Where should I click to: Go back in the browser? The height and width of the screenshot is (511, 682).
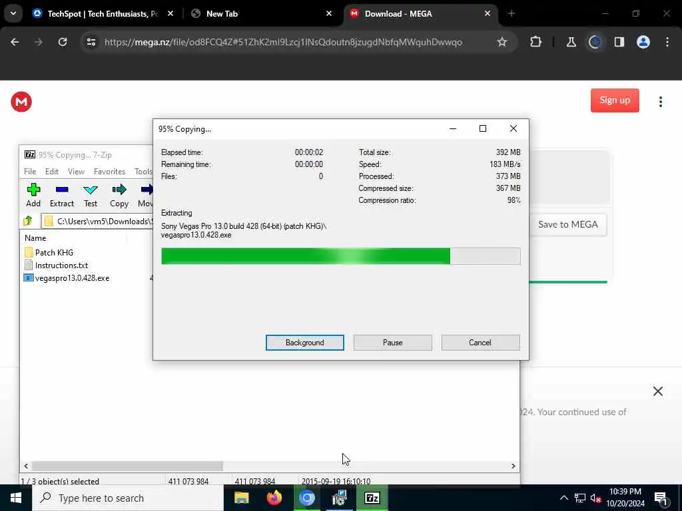[x=15, y=42]
